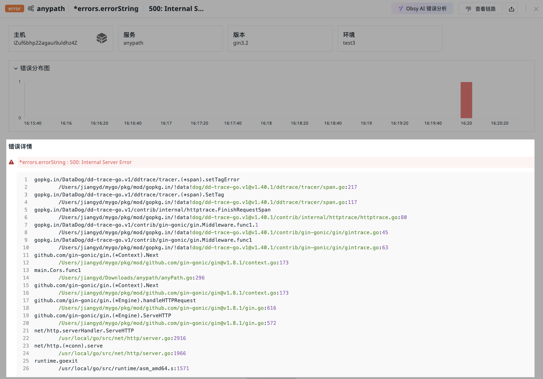The width and height of the screenshot is (543, 379).
Task: Open Obsy AI error analysis
Action: tap(422, 8)
